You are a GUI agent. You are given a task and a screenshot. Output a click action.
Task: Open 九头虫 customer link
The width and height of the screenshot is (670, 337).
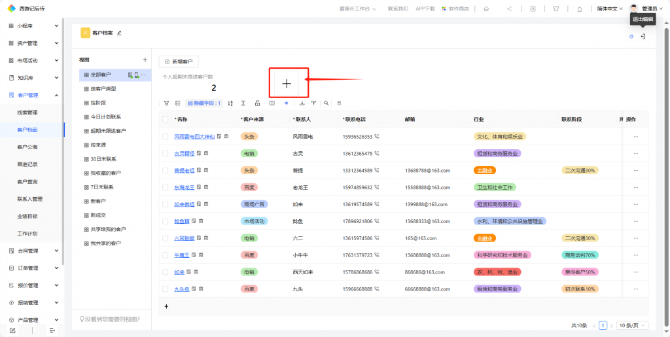pyautogui.click(x=182, y=289)
